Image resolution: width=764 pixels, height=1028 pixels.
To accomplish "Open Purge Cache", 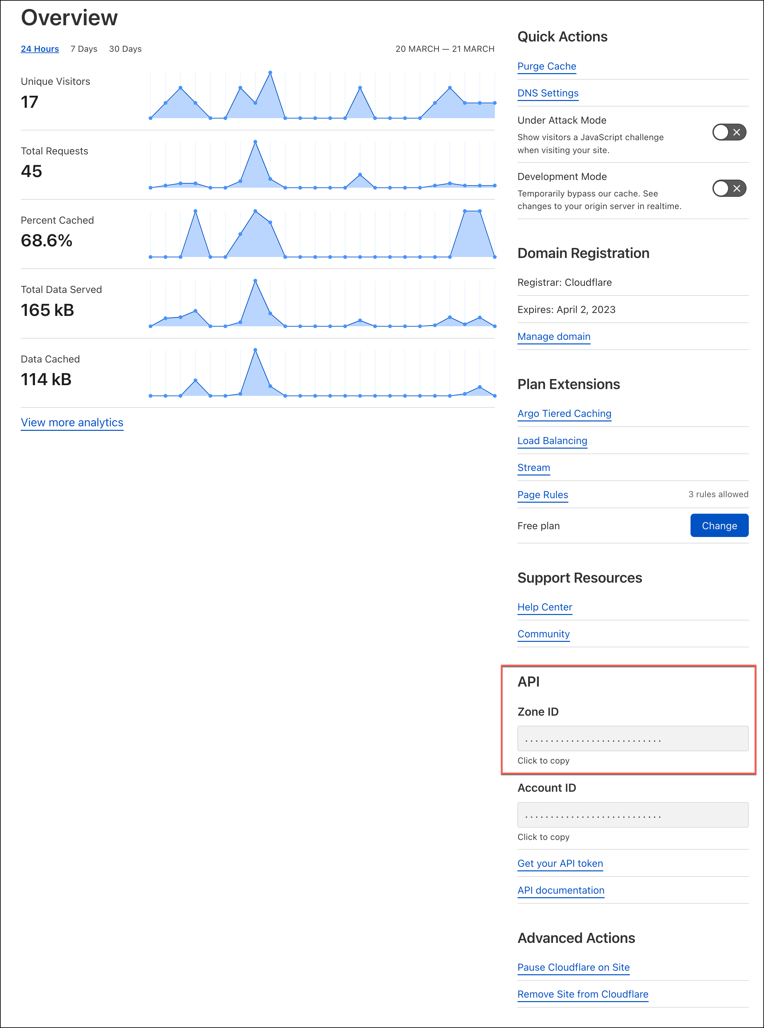I will pos(547,66).
